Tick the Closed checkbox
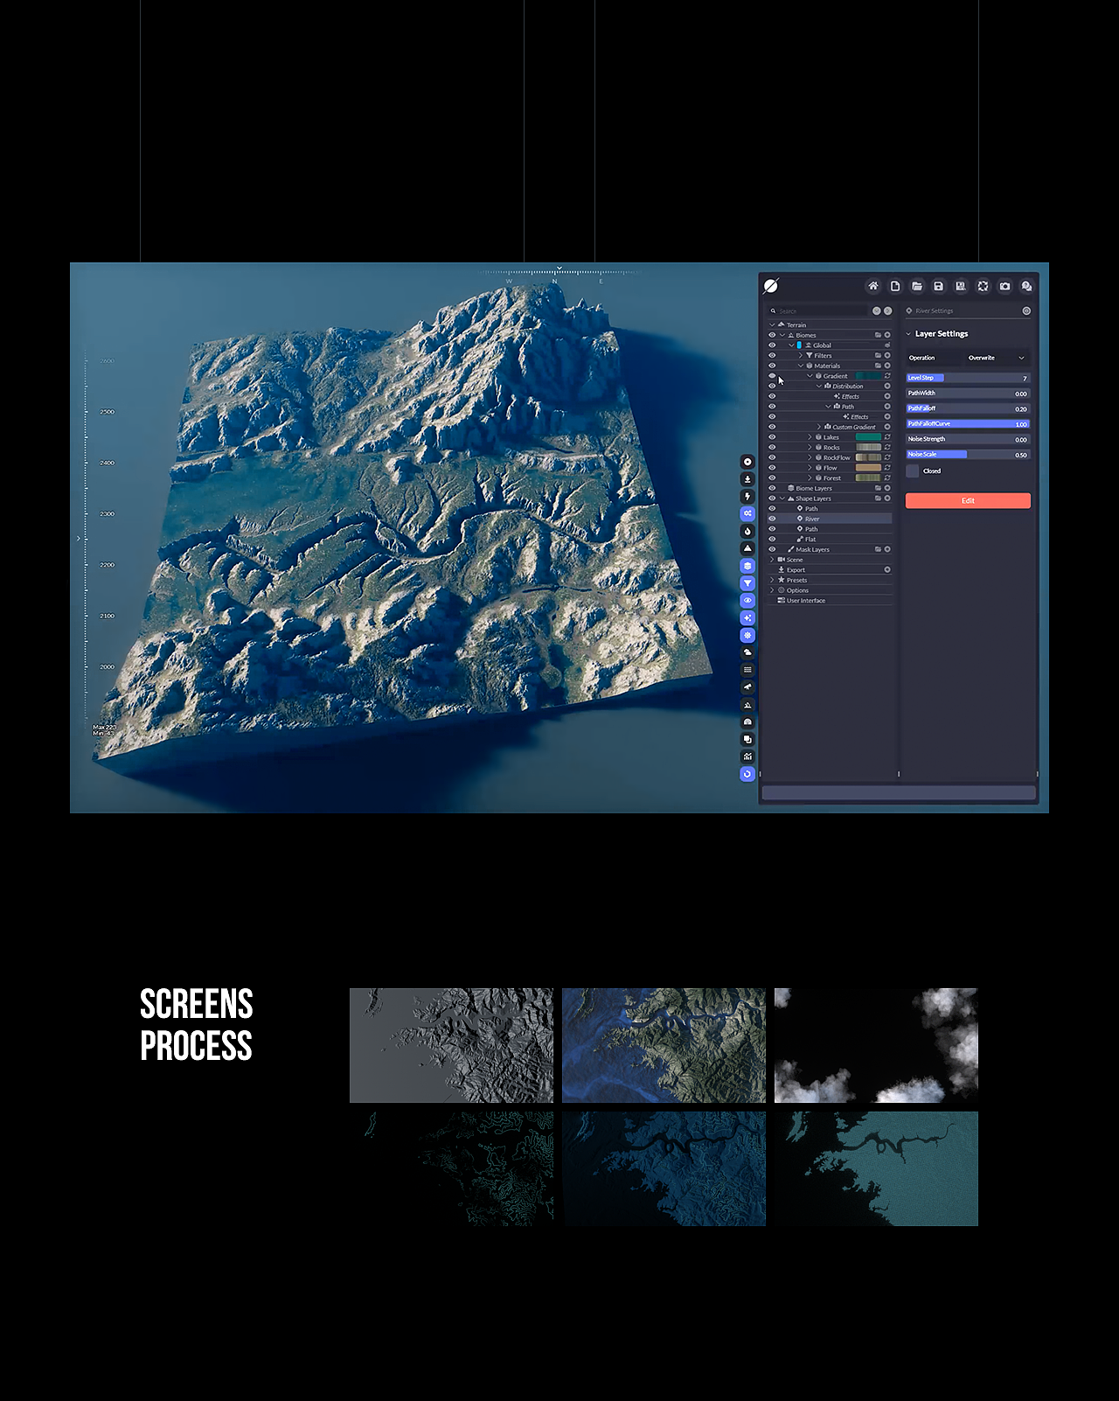Image resolution: width=1119 pixels, height=1401 pixels. tap(913, 471)
